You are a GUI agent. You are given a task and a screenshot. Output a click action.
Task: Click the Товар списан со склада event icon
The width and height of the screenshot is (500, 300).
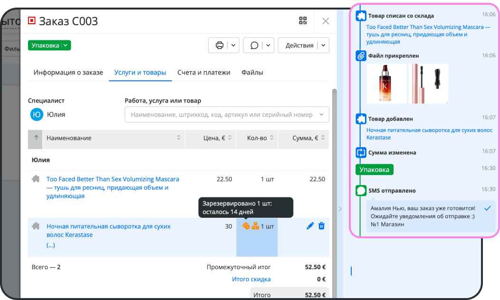click(361, 16)
